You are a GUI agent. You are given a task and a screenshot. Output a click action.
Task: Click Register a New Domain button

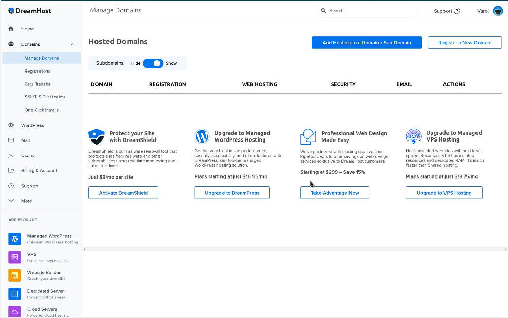click(x=465, y=43)
